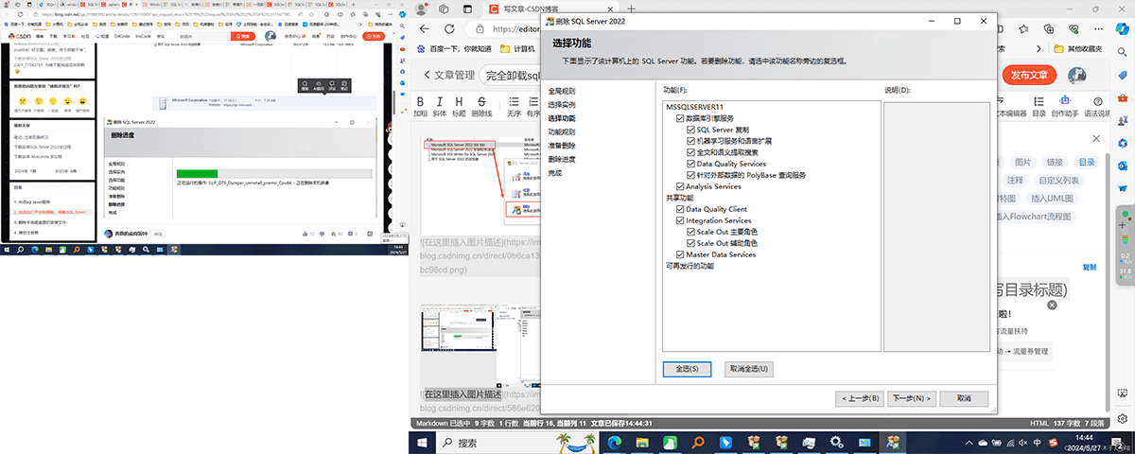Screen dimensions: 1135x454
Task: Open Microsoft Edge from taskbar
Action: pyautogui.click(x=615, y=442)
